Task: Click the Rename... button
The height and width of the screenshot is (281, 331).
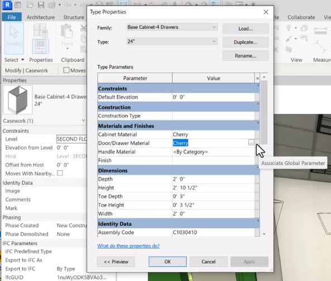Action: (246, 56)
